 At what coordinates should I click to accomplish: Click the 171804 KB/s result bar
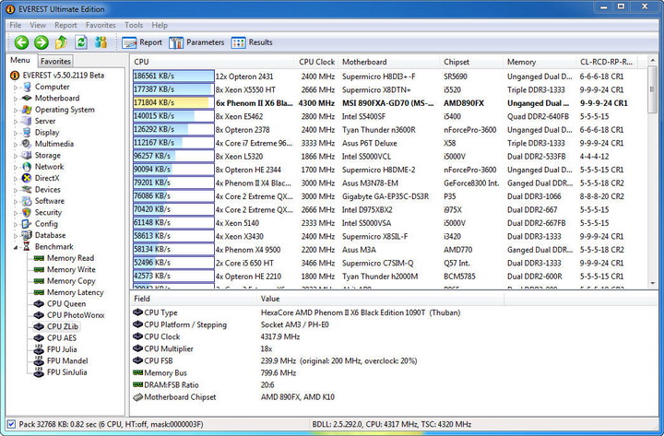pos(173,103)
